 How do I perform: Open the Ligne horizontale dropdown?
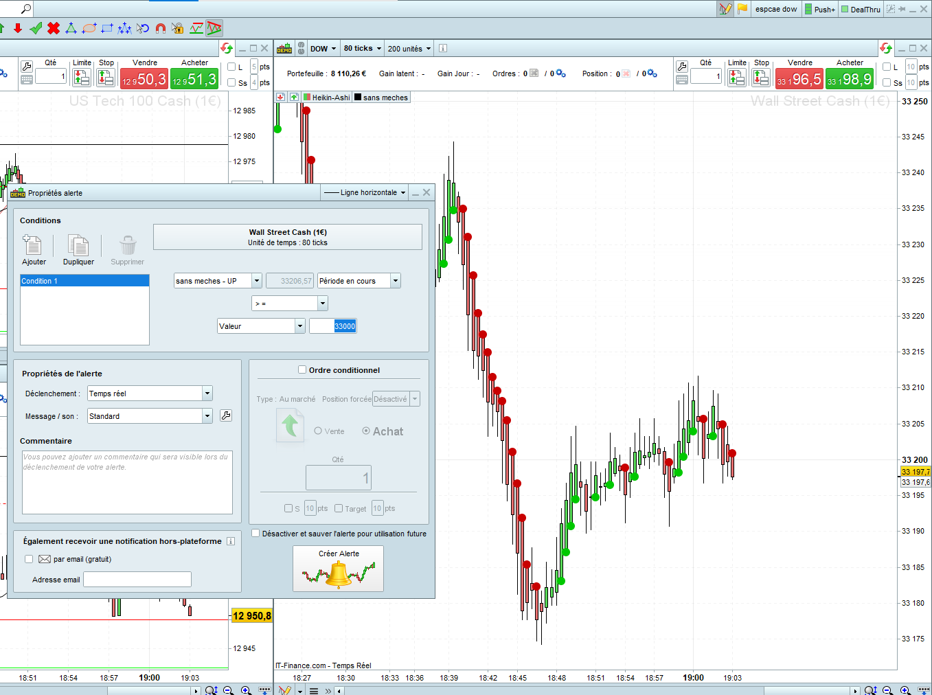(365, 192)
